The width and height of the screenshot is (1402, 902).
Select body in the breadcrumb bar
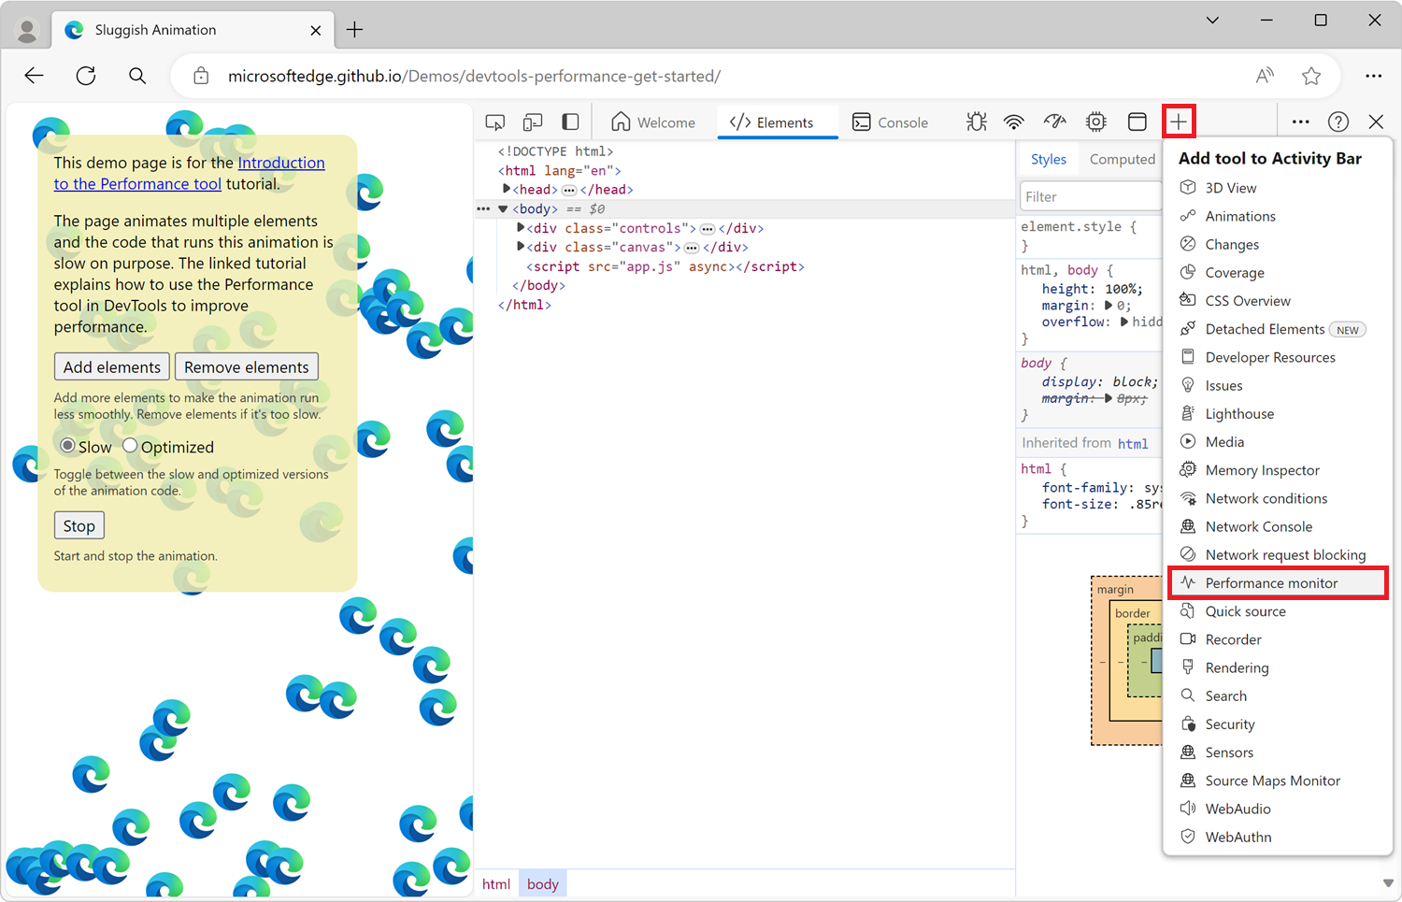[x=542, y=884]
